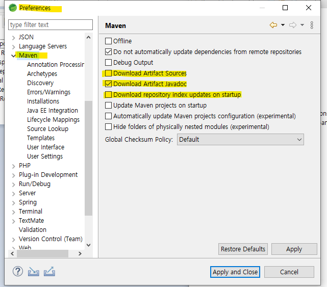Click the forward navigation arrow icon

(x=293, y=25)
